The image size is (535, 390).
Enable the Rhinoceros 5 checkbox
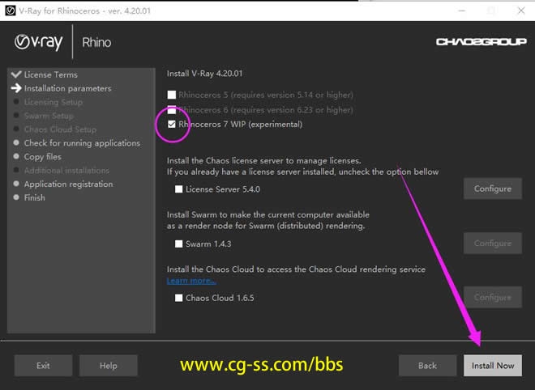(x=171, y=95)
